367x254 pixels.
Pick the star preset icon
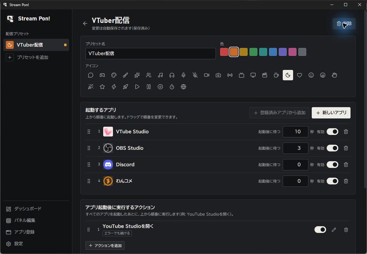coord(102,87)
